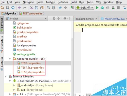Select TEST_ja.properties file
The height and width of the screenshot is (96, 127).
[x=30, y=68]
